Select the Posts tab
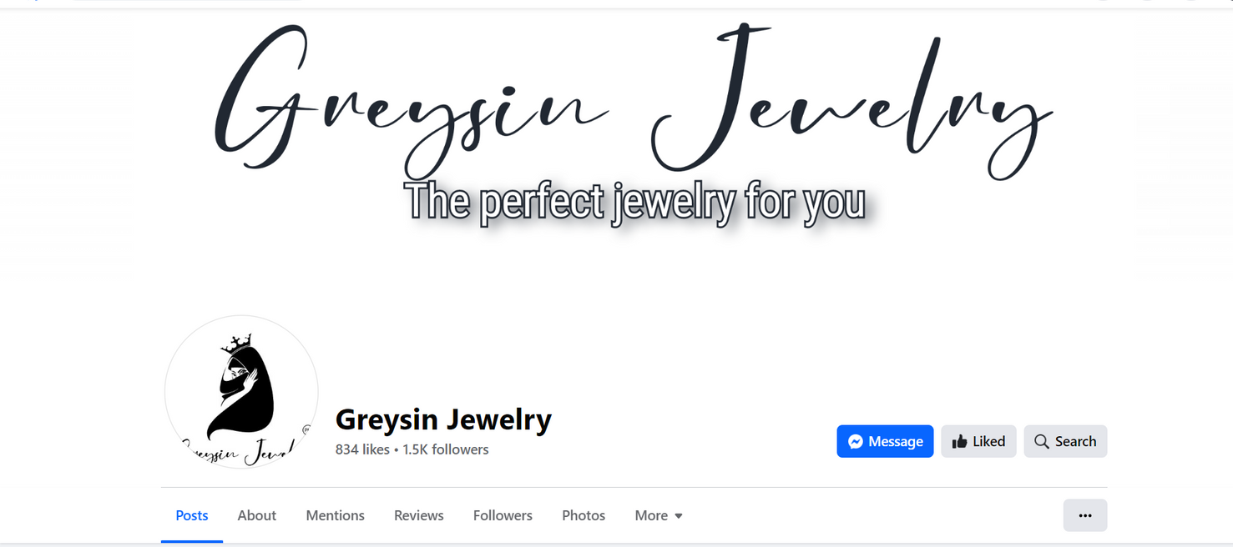 (x=192, y=515)
